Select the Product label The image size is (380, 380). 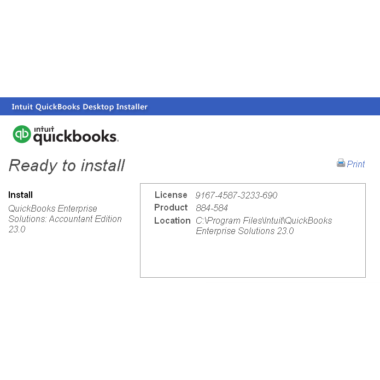(x=171, y=207)
